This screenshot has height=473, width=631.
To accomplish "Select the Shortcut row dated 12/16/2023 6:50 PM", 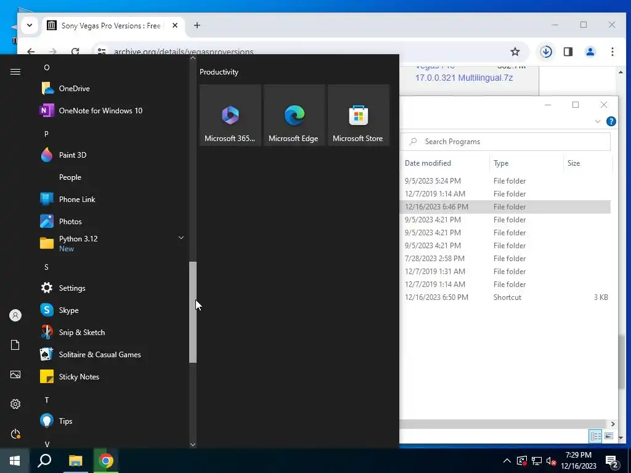I will coord(505,297).
